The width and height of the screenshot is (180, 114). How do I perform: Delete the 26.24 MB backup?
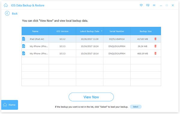pos(155,46)
